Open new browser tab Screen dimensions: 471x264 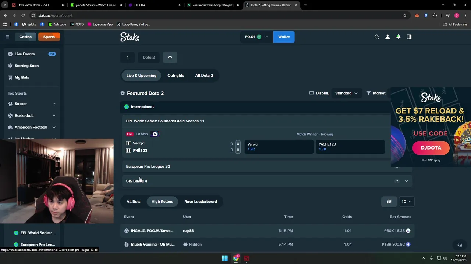tap(305, 5)
